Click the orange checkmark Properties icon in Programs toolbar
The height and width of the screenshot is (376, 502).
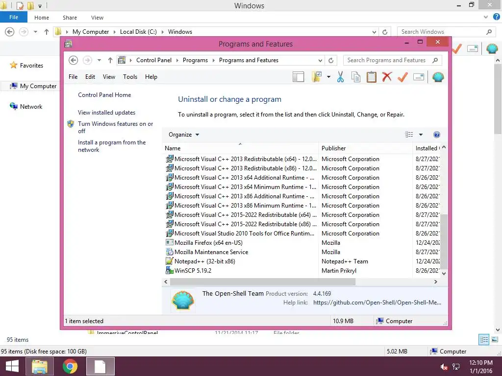coord(402,77)
